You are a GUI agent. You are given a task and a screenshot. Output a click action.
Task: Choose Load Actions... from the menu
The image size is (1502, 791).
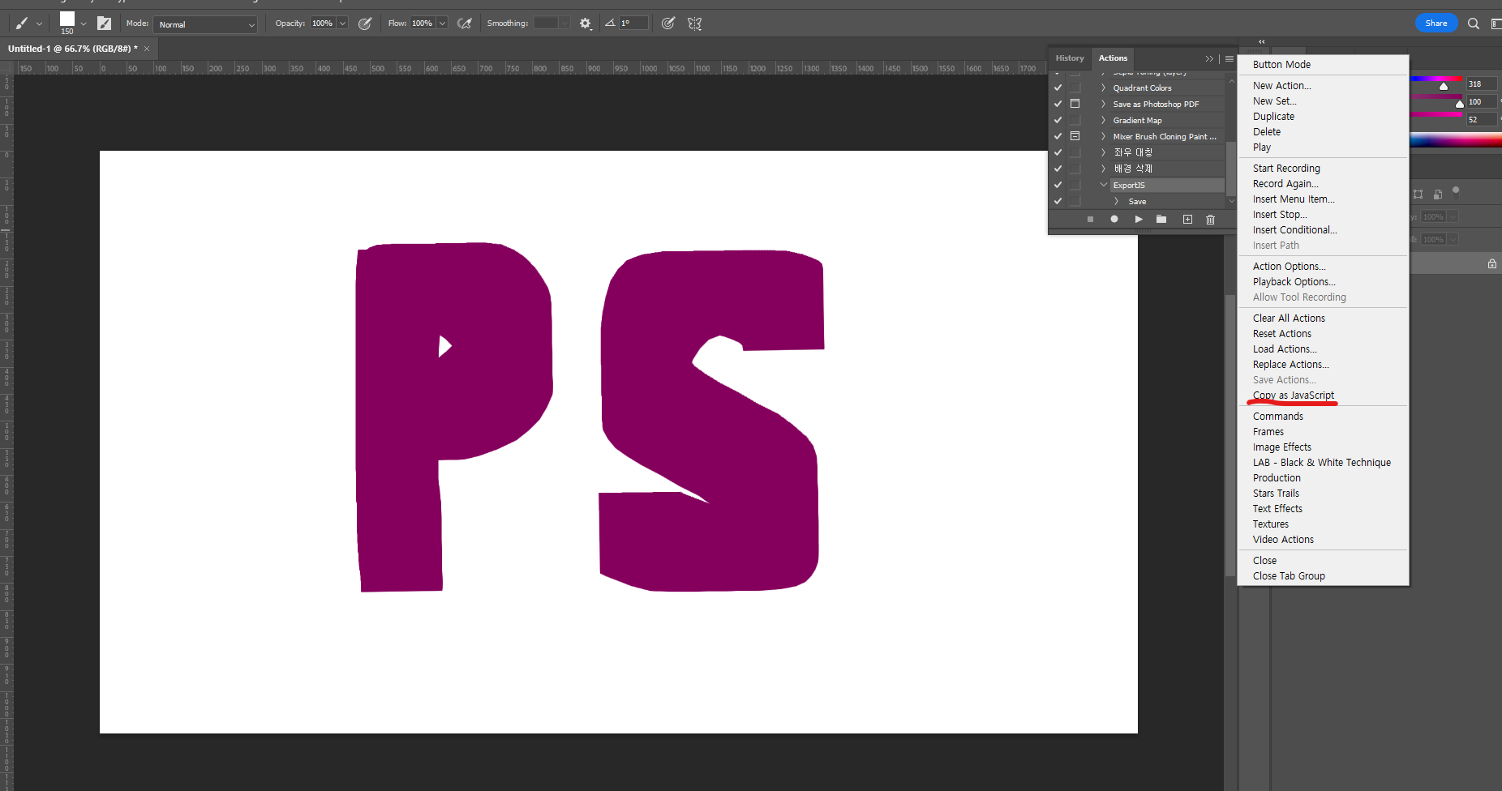pyautogui.click(x=1285, y=349)
